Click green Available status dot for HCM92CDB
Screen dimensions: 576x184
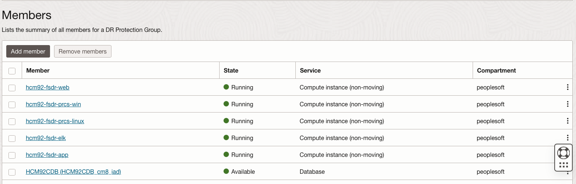click(226, 172)
